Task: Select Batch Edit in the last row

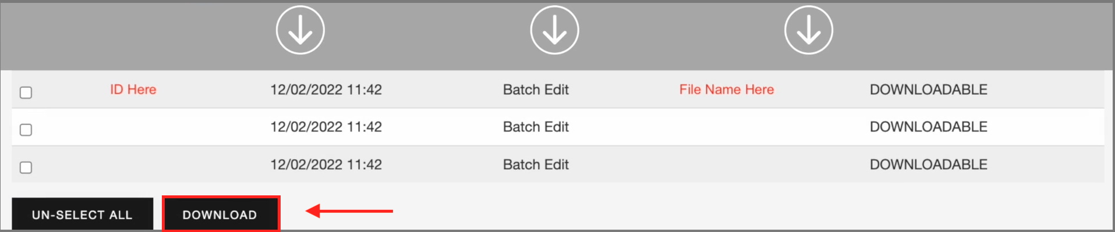Action: 536,165
